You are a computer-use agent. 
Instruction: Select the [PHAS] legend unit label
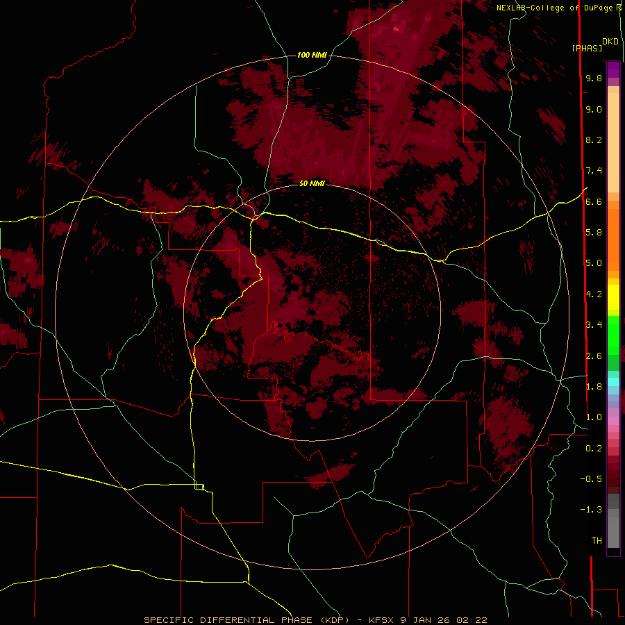click(x=587, y=48)
